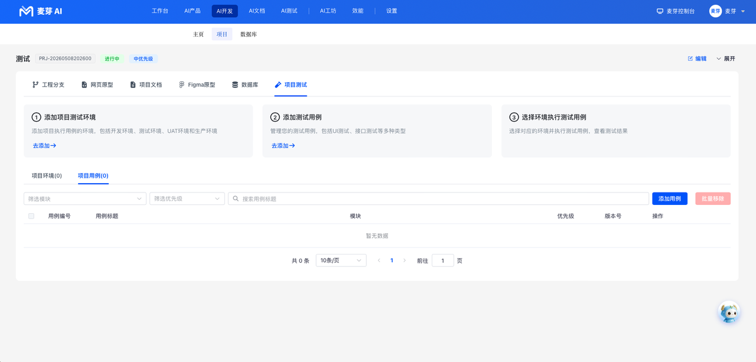The image size is (756, 362).
Task: Click the 数据库 stack icon in project tabs
Action: 235,85
